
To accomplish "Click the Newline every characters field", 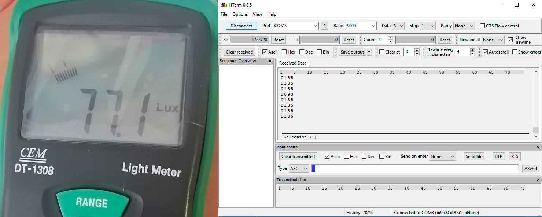I will click(462, 52).
